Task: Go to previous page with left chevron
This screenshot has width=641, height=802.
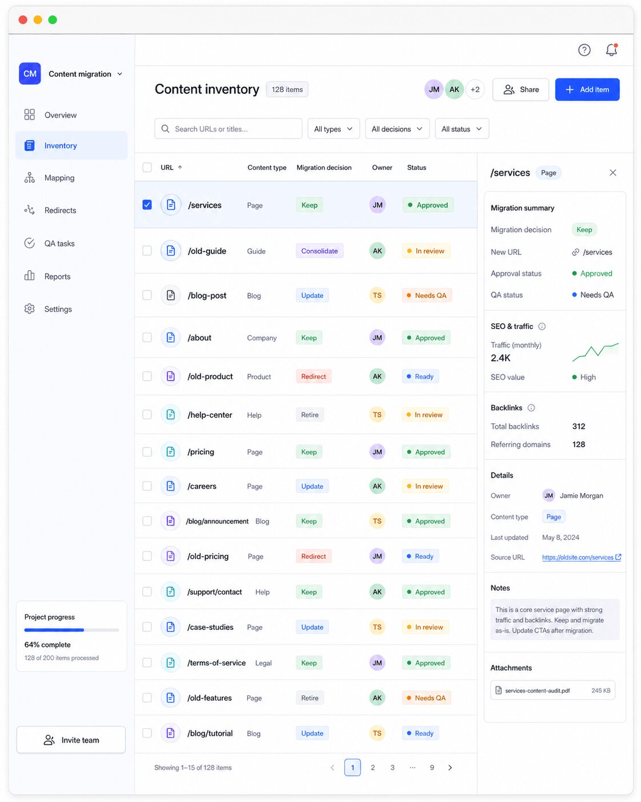Action: pos(332,768)
